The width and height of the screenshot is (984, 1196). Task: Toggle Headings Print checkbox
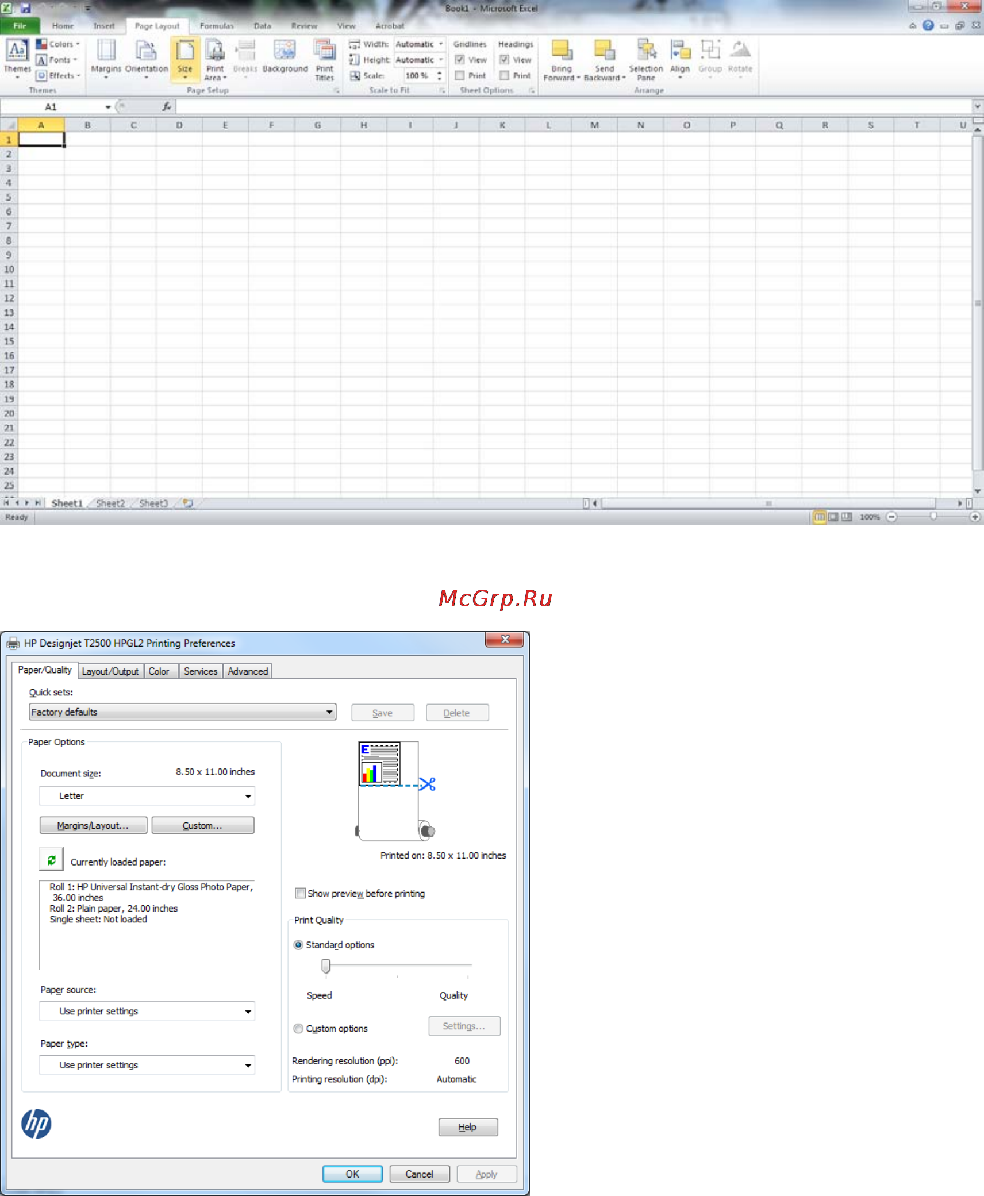click(x=504, y=75)
